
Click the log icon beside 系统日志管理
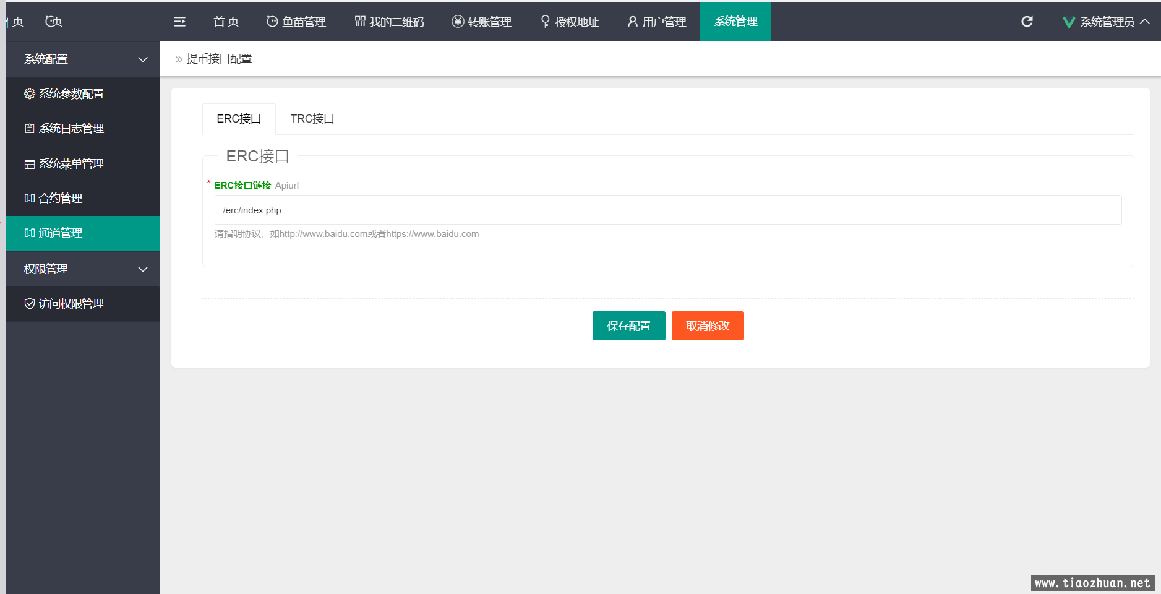(29, 129)
